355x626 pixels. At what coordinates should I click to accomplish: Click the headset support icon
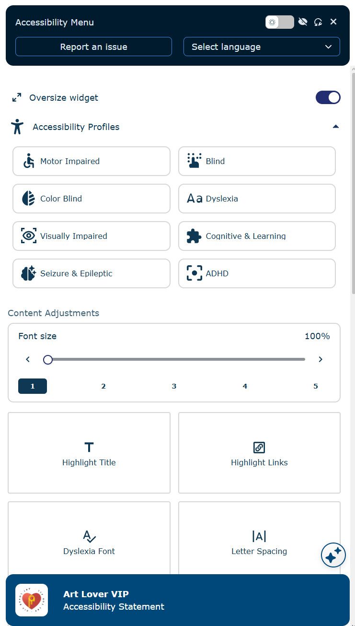(x=318, y=22)
